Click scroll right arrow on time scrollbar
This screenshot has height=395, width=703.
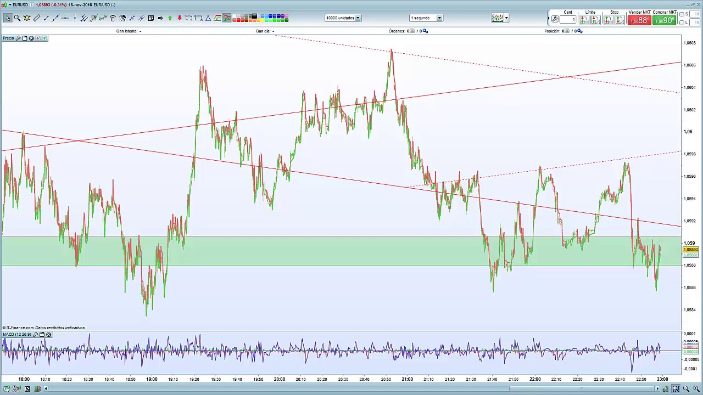tap(657, 389)
